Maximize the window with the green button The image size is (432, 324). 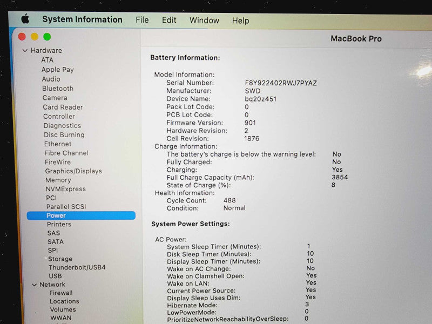pyautogui.click(x=47, y=37)
